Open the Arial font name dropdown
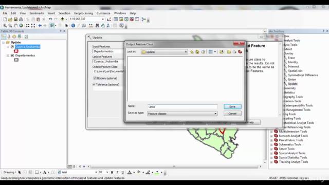The height and width of the screenshot is (185, 329). click(96, 172)
